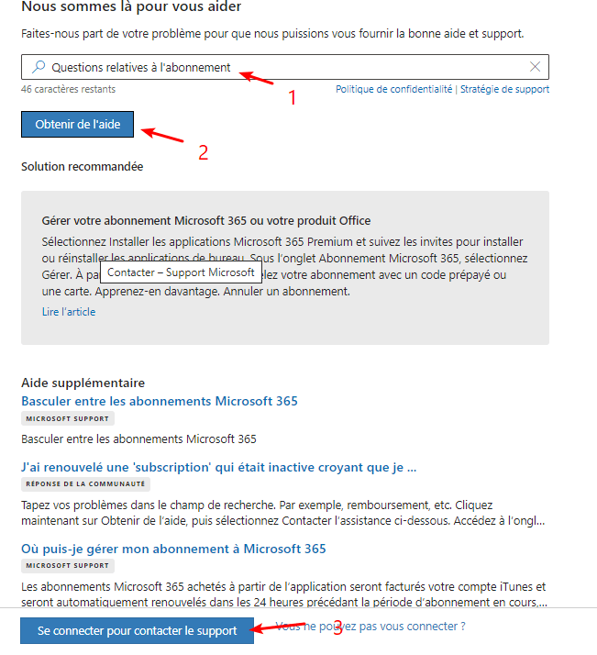
Task: Click "Vous ne pouvez pas vous connecter ?" link
Action: [x=370, y=627]
